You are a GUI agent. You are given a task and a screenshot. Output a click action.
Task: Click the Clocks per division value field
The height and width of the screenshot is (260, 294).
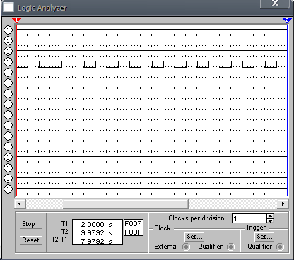click(249, 218)
